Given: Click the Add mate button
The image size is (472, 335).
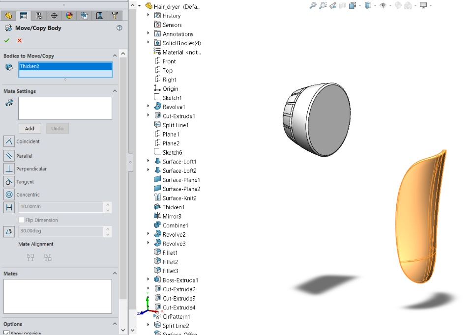Looking at the screenshot, I should (29, 128).
